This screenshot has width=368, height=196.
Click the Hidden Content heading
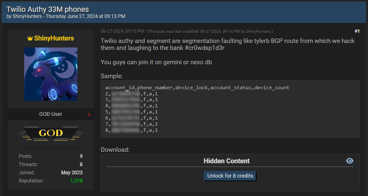tap(226, 161)
